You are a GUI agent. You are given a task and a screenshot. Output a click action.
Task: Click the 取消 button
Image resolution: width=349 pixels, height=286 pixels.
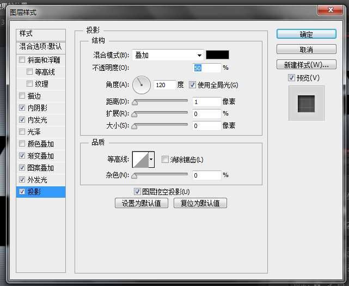click(x=307, y=49)
